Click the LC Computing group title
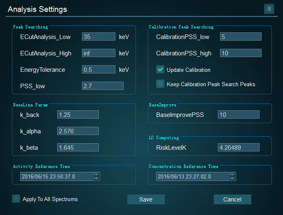 [164, 138]
